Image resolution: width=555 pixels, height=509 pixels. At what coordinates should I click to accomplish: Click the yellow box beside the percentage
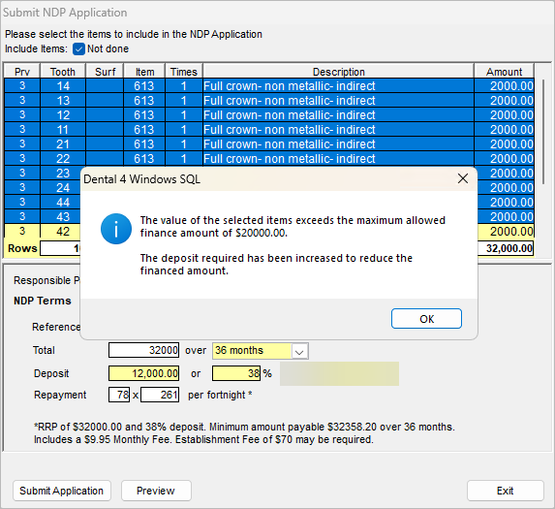pyautogui.click(x=339, y=373)
